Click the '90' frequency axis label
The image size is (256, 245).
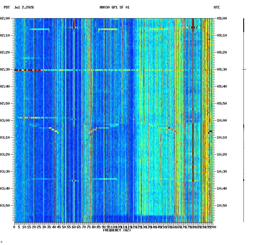tap(104, 227)
